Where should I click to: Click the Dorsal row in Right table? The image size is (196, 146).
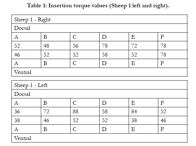(100, 28)
